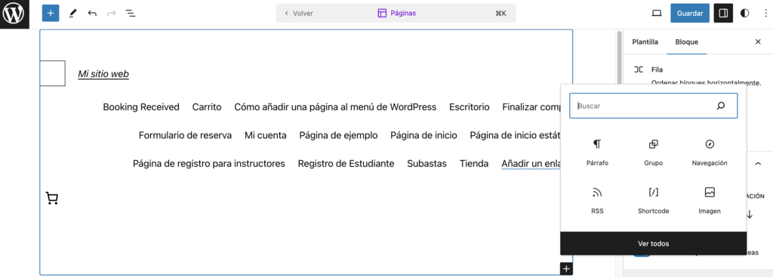This screenshot has width=773, height=277.
Task: Redo the last undone change
Action: click(112, 14)
